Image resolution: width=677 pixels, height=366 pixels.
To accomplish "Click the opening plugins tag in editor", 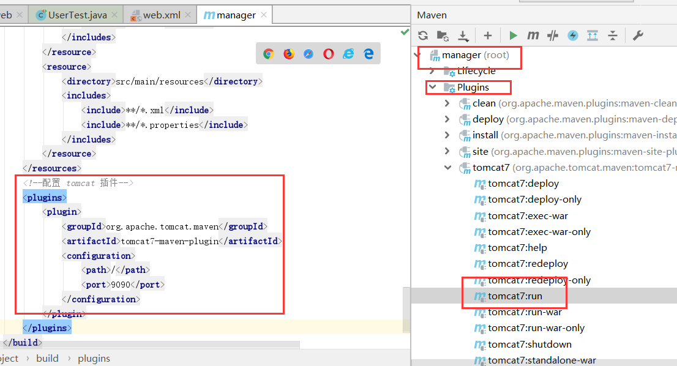I will point(45,198).
